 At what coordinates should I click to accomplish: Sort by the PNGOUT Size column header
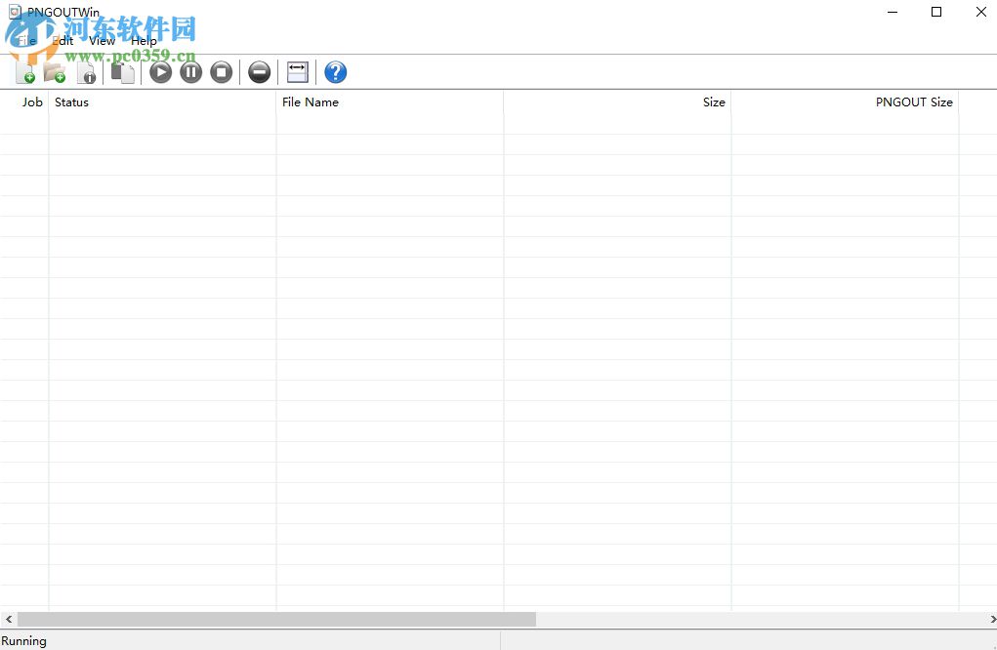click(x=845, y=102)
